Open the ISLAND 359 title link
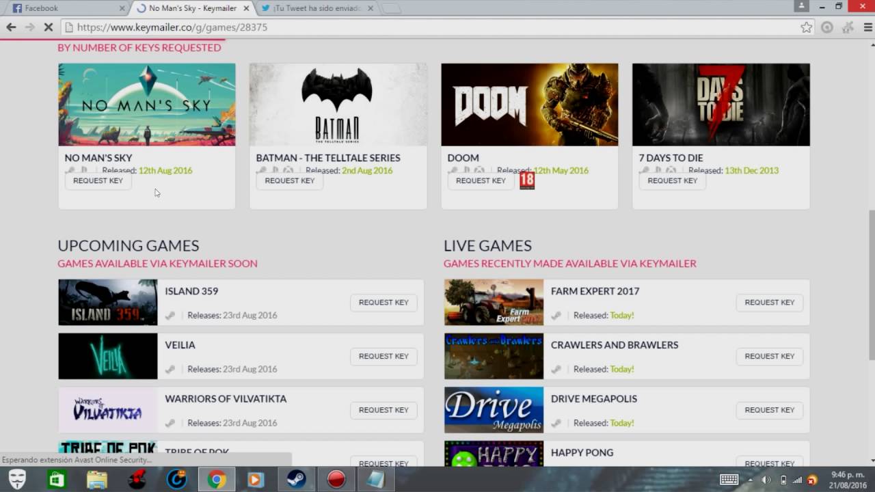875x492 pixels. [191, 291]
